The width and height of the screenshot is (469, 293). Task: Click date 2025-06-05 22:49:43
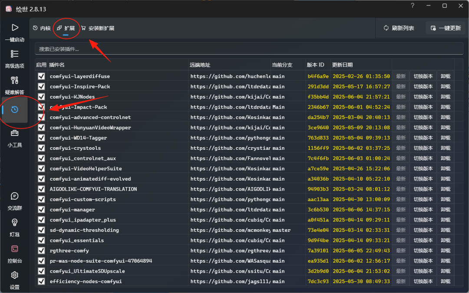coord(361,250)
